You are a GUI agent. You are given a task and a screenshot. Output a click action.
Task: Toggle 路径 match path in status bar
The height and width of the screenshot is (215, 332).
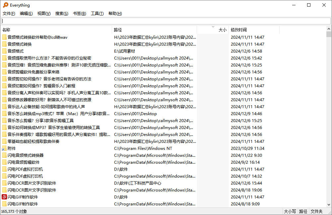303,211
